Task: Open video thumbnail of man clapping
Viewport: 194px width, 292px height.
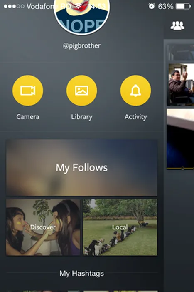Action: (x=180, y=85)
